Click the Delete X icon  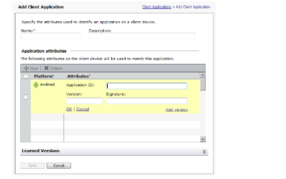point(46,68)
